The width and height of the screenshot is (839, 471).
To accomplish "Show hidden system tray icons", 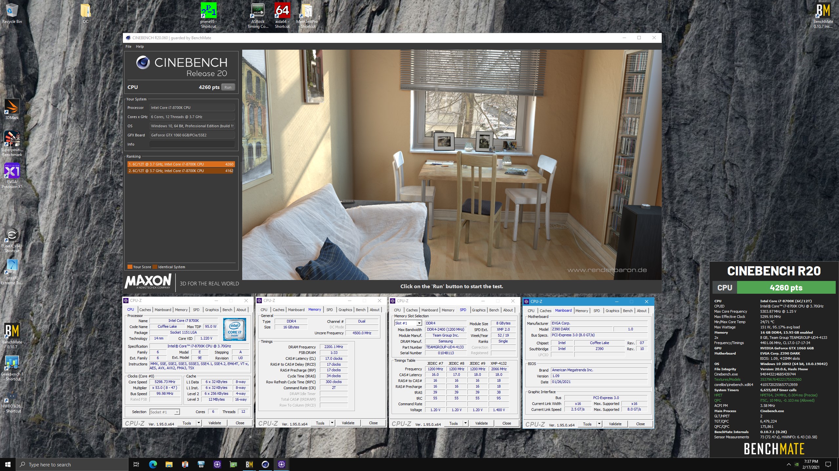I will (x=789, y=464).
